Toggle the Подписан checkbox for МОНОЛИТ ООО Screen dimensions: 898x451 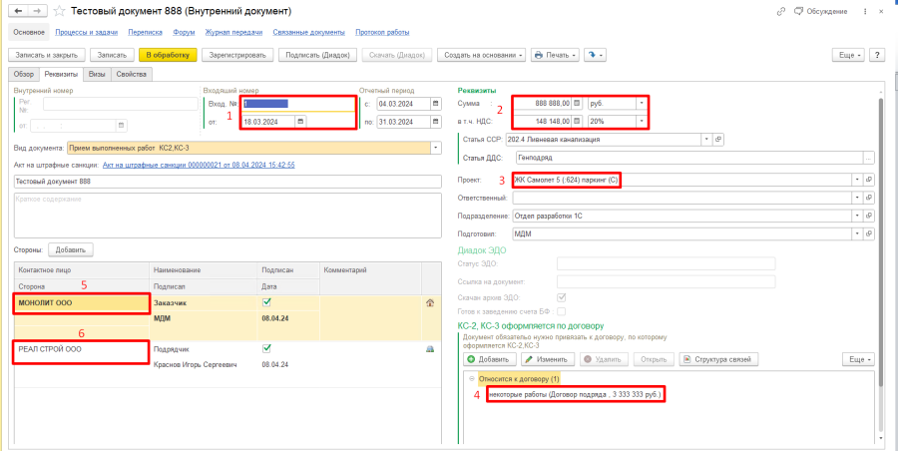[266, 301]
